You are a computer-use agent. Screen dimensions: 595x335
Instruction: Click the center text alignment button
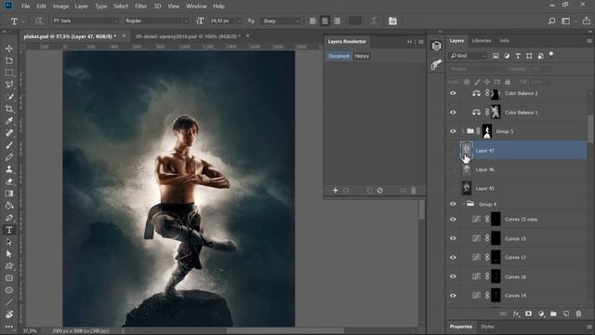324,20
